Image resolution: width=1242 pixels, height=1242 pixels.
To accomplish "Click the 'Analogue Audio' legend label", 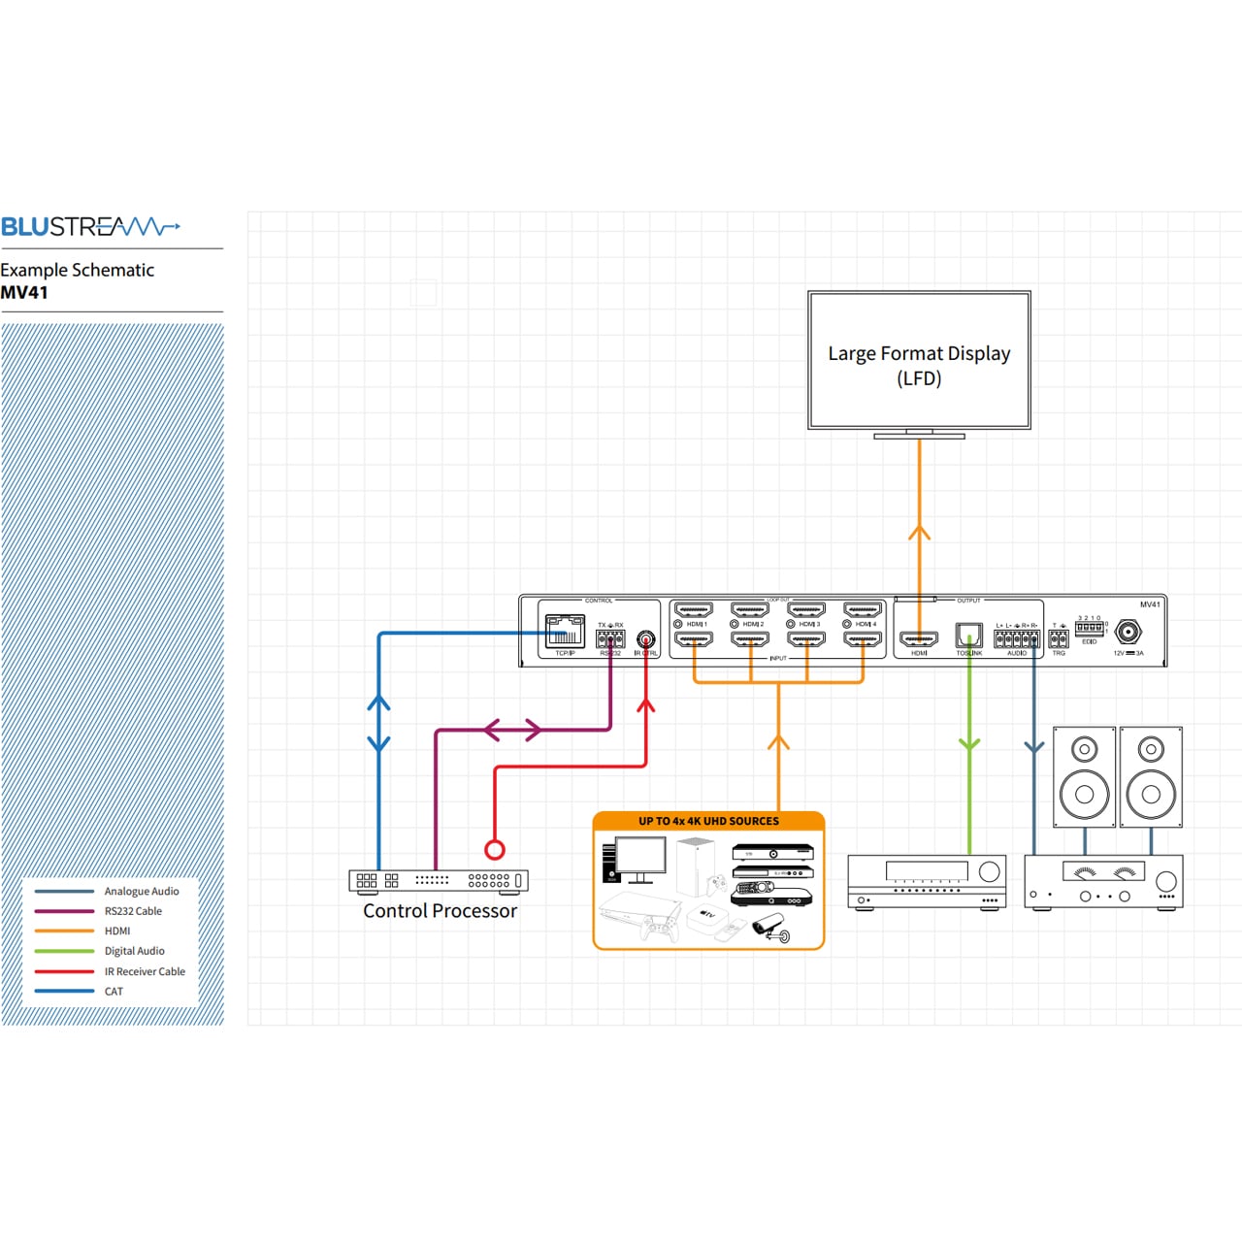I will pyautogui.click(x=142, y=891).
